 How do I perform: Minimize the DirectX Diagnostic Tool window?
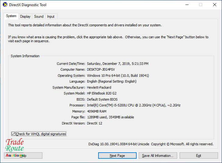pos(187,5)
